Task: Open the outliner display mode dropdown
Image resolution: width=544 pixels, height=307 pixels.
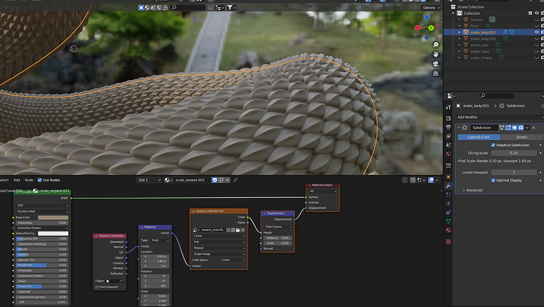Action: click(220, 8)
